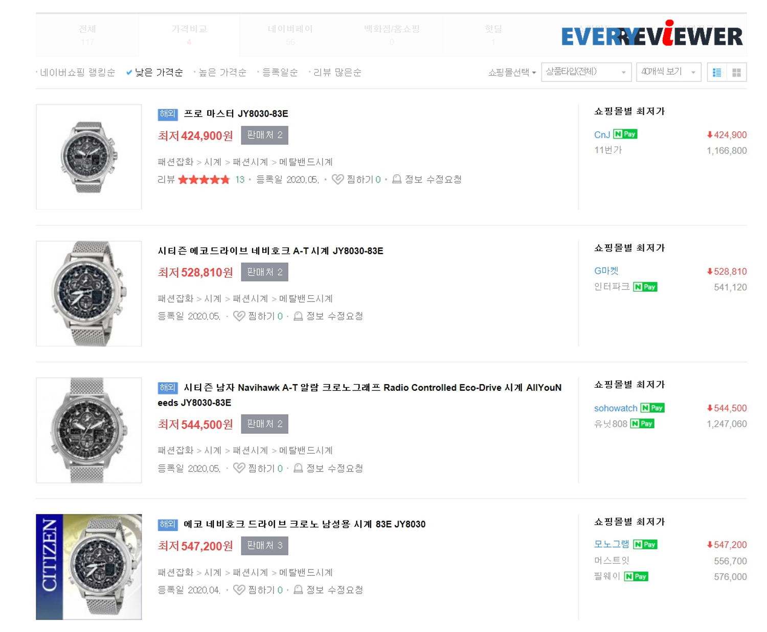The width and height of the screenshot is (767, 632).
Task: Click 판매처 2 button on 프로 마스터 item
Action: (x=264, y=135)
